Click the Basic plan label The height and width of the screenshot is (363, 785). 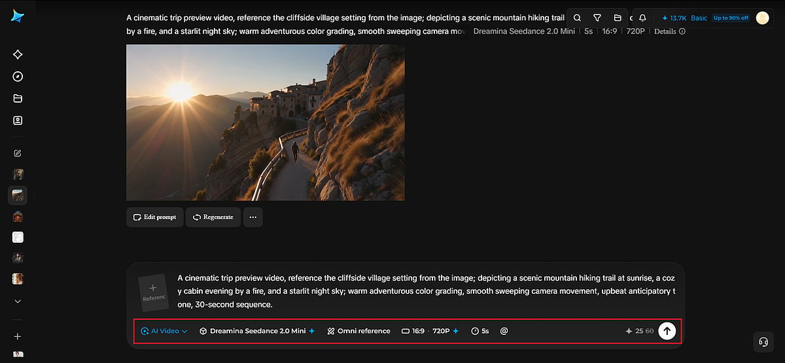[699, 18]
